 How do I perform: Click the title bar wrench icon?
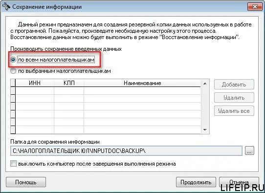pos(6,6)
